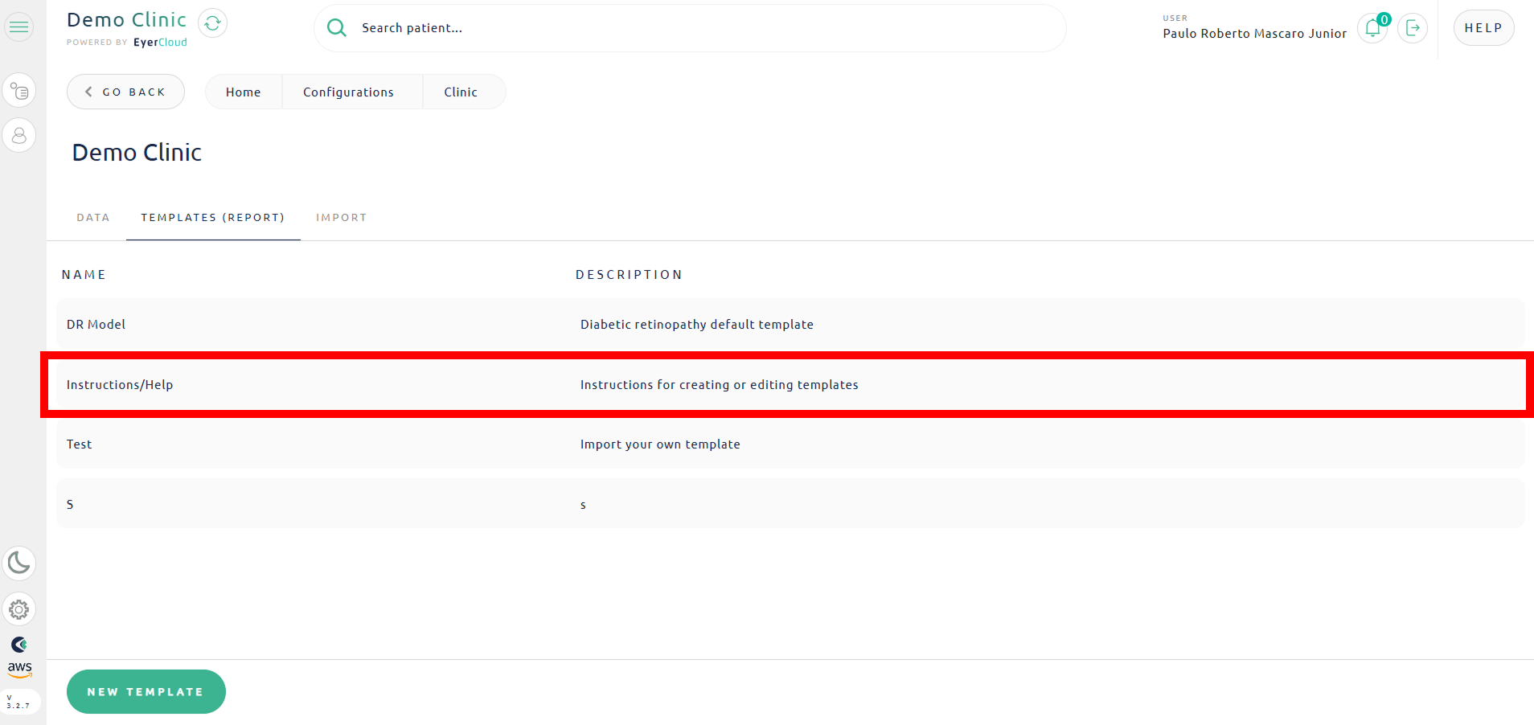The image size is (1534, 725).
Task: Click the clinic refresh sync icon
Action: tap(212, 23)
